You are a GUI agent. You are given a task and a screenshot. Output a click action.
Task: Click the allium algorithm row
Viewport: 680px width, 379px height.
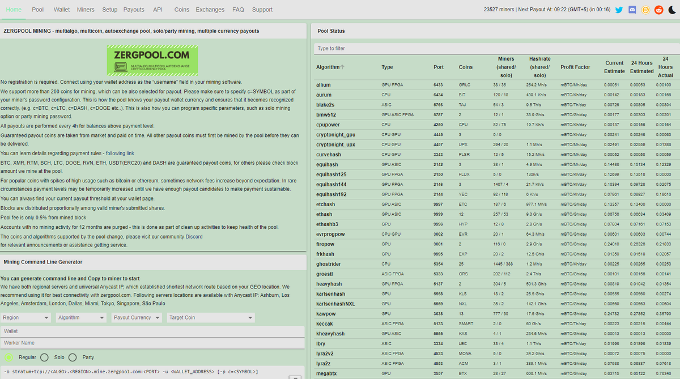click(x=498, y=84)
